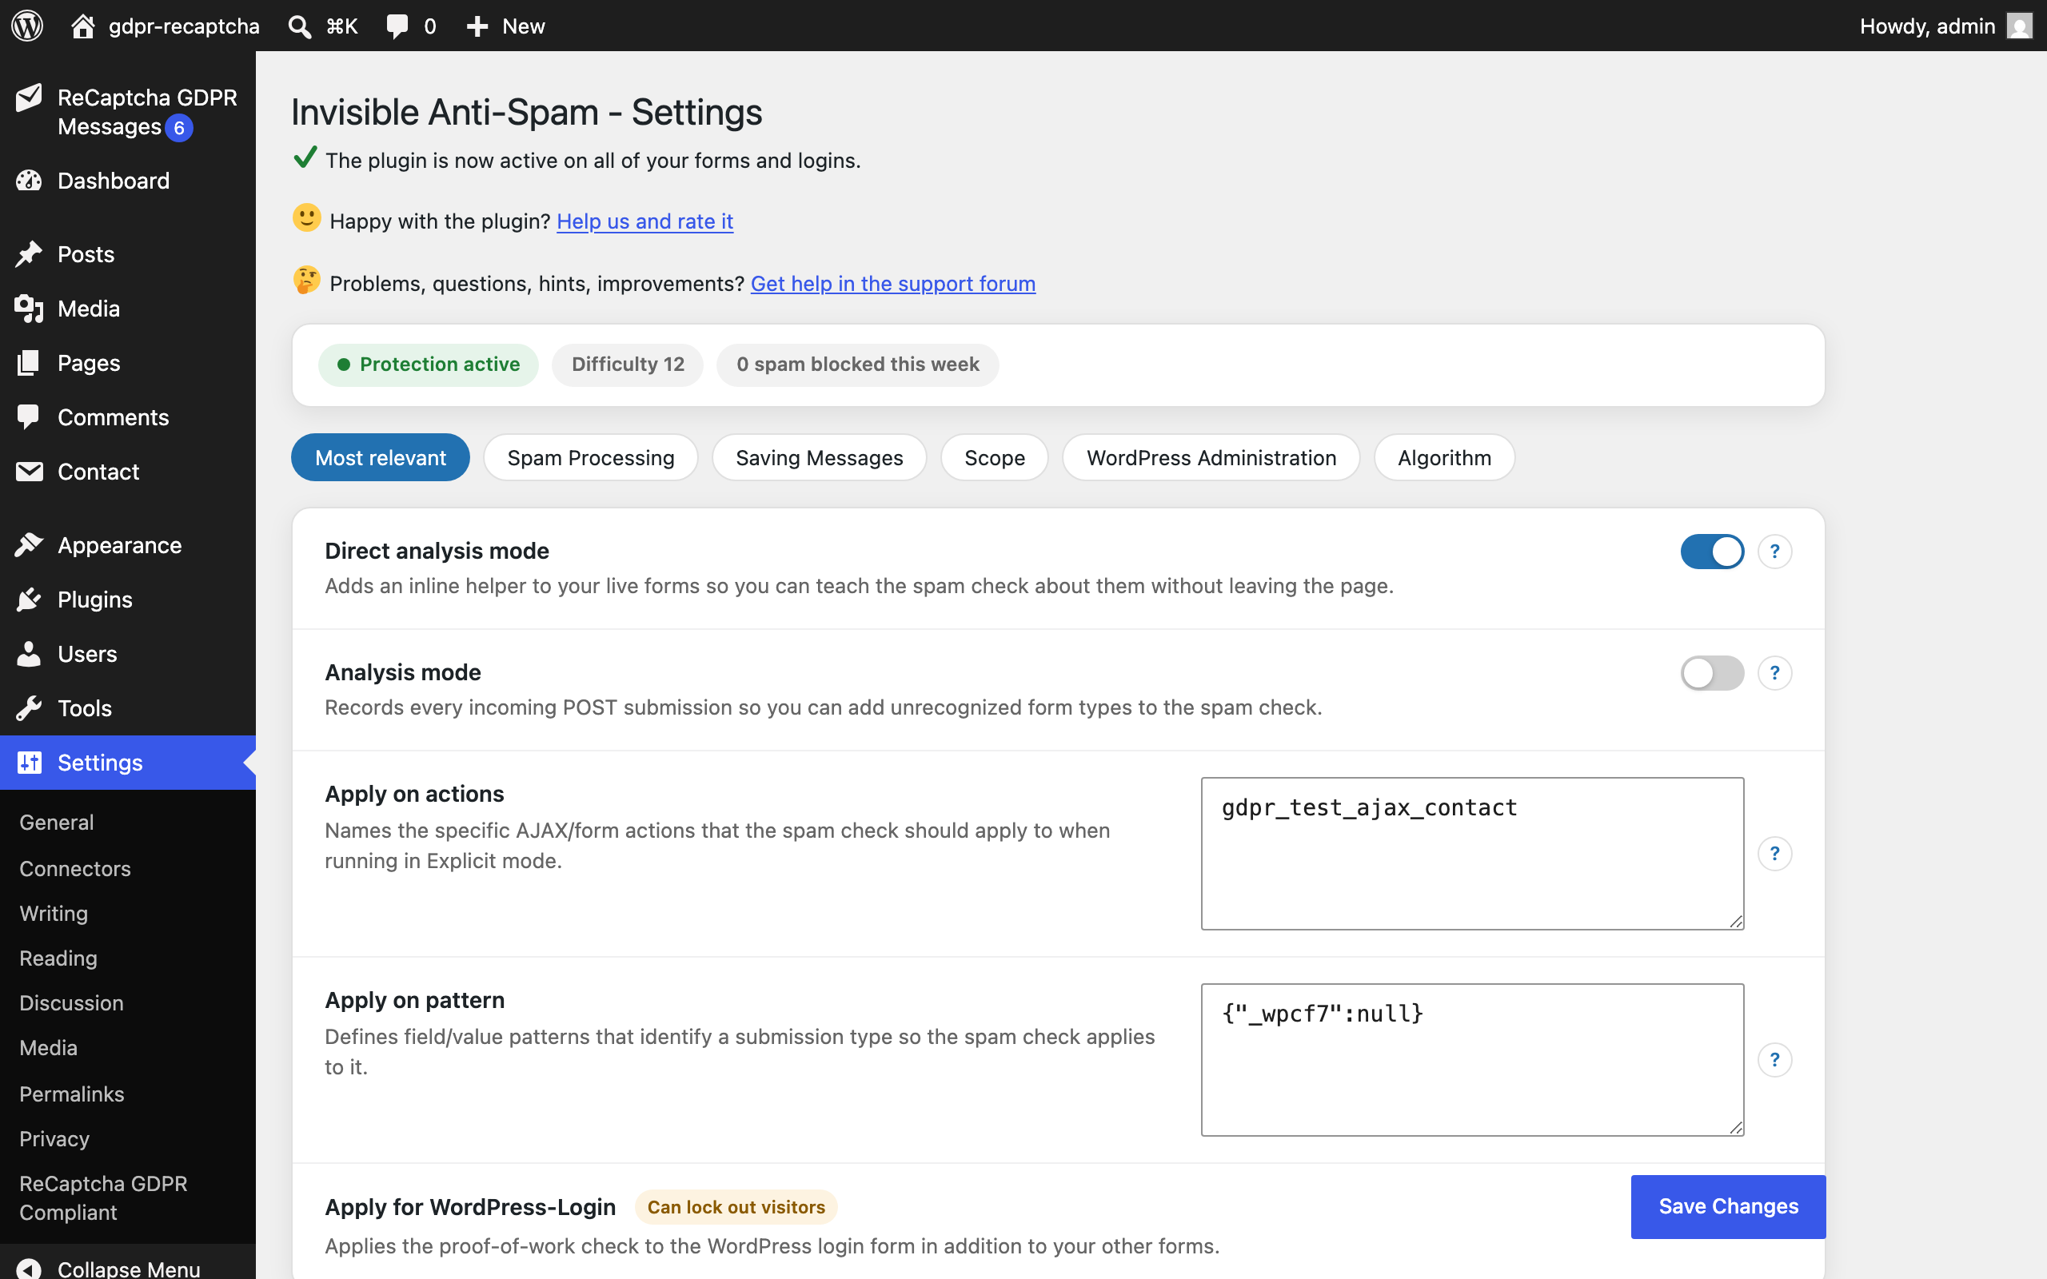
Task: Open the search magnifier in admin bar
Action: tap(298, 26)
